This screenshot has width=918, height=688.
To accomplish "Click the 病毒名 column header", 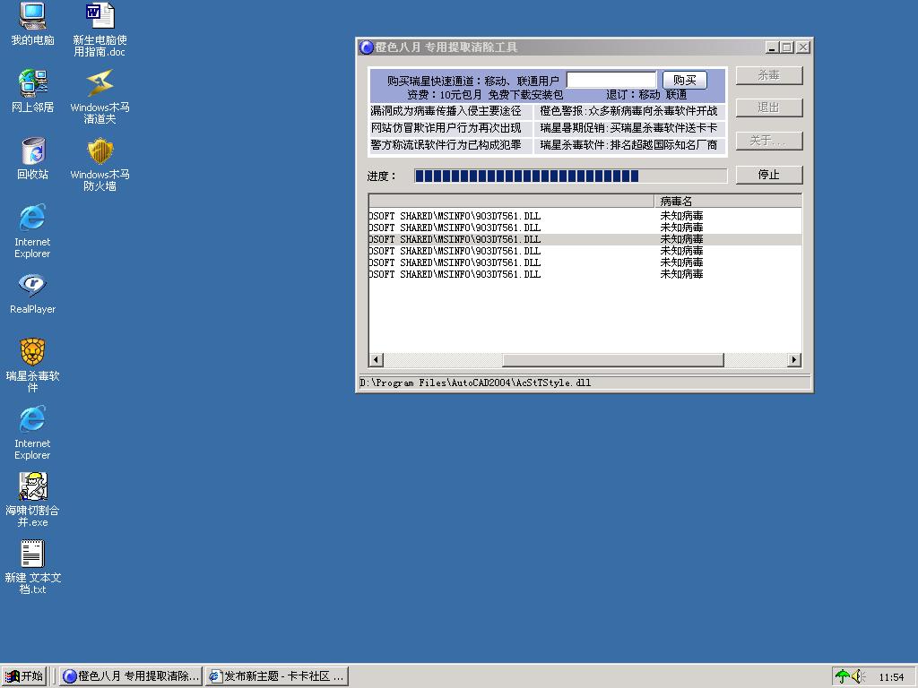I will pos(728,202).
